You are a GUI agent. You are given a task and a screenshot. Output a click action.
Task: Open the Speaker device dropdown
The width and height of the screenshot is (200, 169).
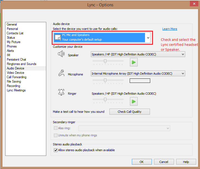(138, 54)
